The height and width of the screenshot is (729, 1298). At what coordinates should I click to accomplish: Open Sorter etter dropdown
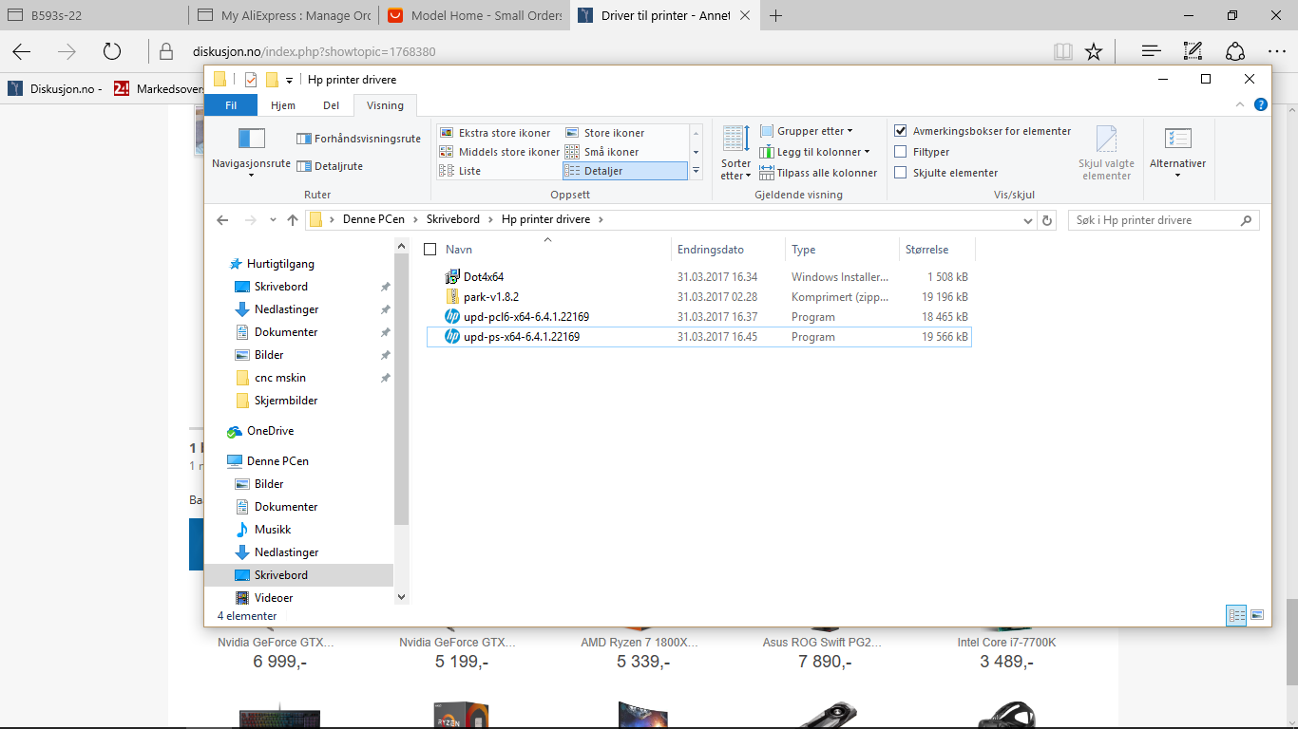point(735,152)
